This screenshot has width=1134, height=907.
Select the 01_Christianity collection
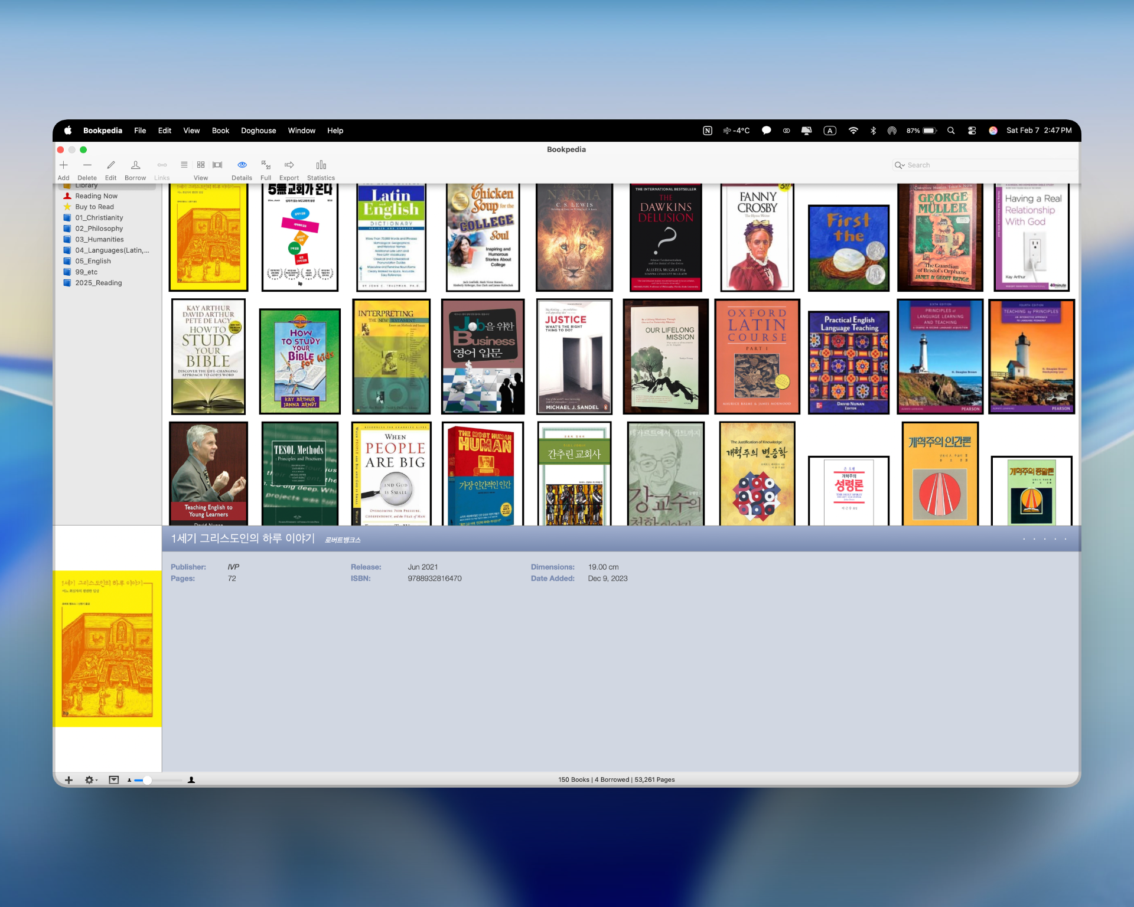pos(99,218)
